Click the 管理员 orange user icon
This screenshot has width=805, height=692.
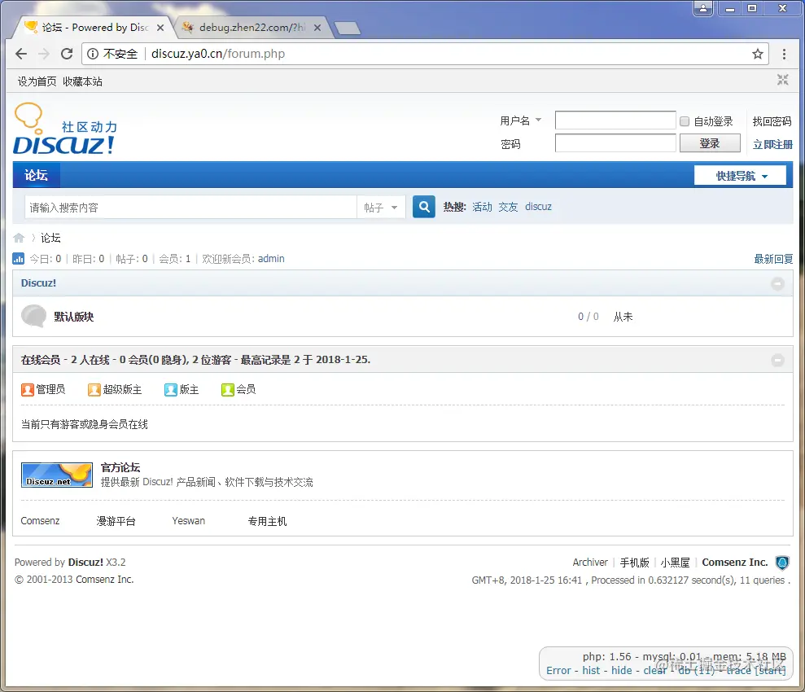(27, 390)
